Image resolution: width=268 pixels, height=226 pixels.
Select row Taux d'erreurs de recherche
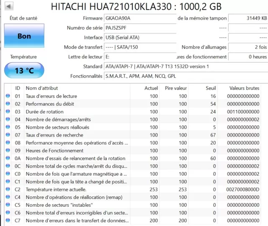132,135
